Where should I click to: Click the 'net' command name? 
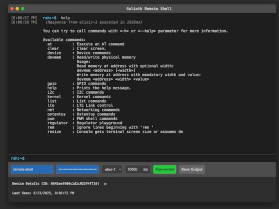point(51,110)
